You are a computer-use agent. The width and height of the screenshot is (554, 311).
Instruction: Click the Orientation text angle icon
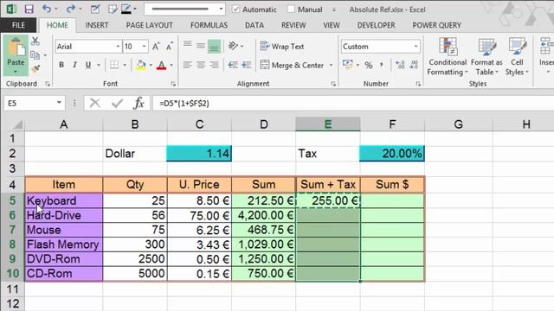(233, 46)
